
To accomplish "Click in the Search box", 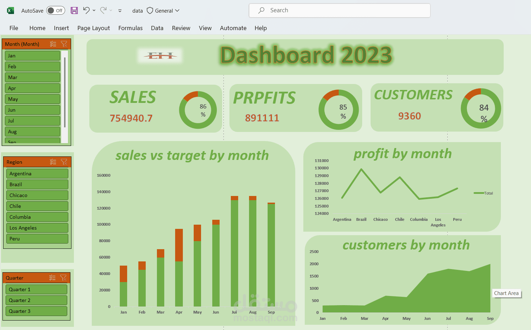I will click(x=339, y=10).
